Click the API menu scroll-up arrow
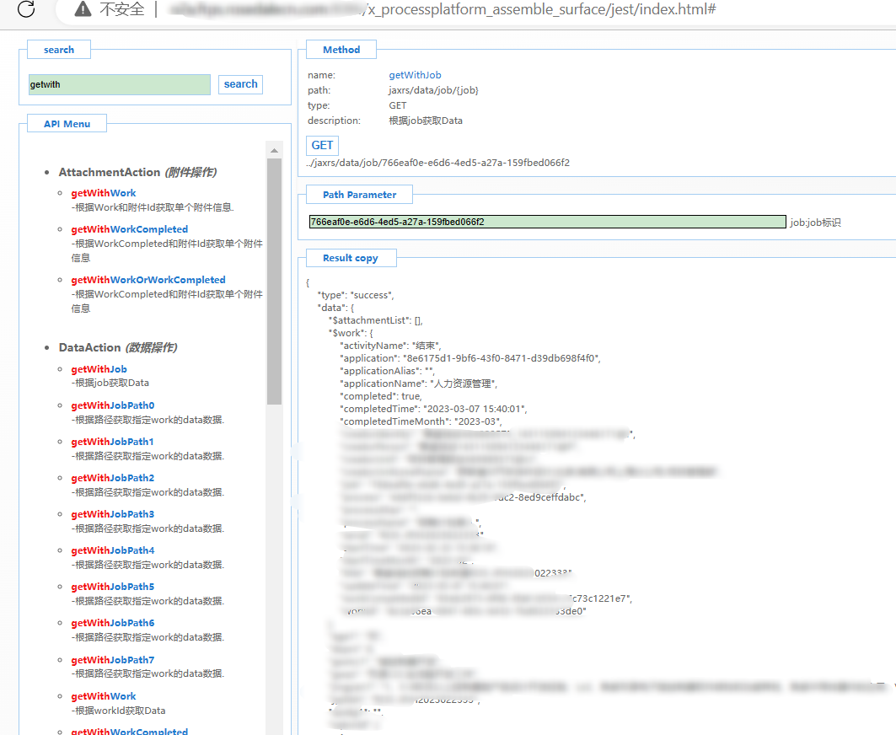896x735 pixels. point(274,151)
